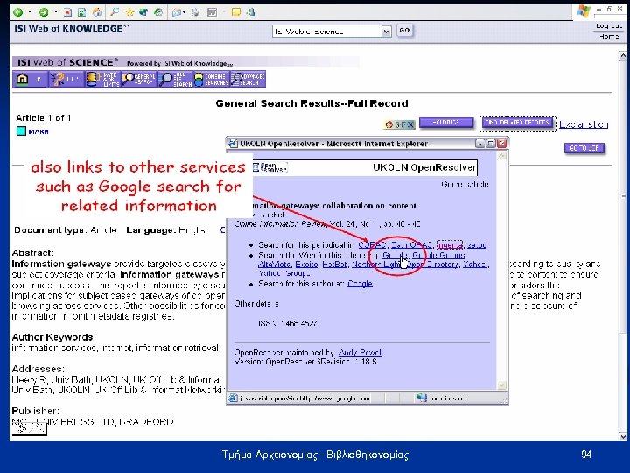Click the OpenResolver popup scroll down arrow
Image resolution: width=630 pixels, height=473 pixels.
[502, 385]
